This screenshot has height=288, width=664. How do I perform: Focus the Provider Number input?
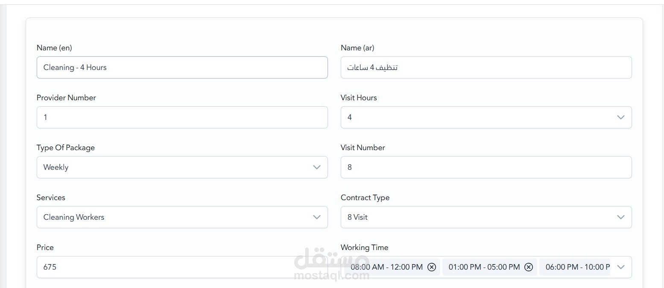pyautogui.click(x=182, y=117)
